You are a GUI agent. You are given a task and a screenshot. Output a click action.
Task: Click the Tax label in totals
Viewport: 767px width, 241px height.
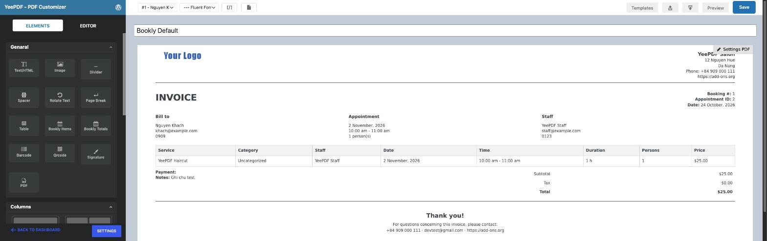tap(547, 183)
